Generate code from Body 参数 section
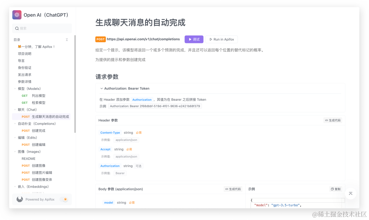The width and height of the screenshot is (369, 220). click(x=233, y=189)
